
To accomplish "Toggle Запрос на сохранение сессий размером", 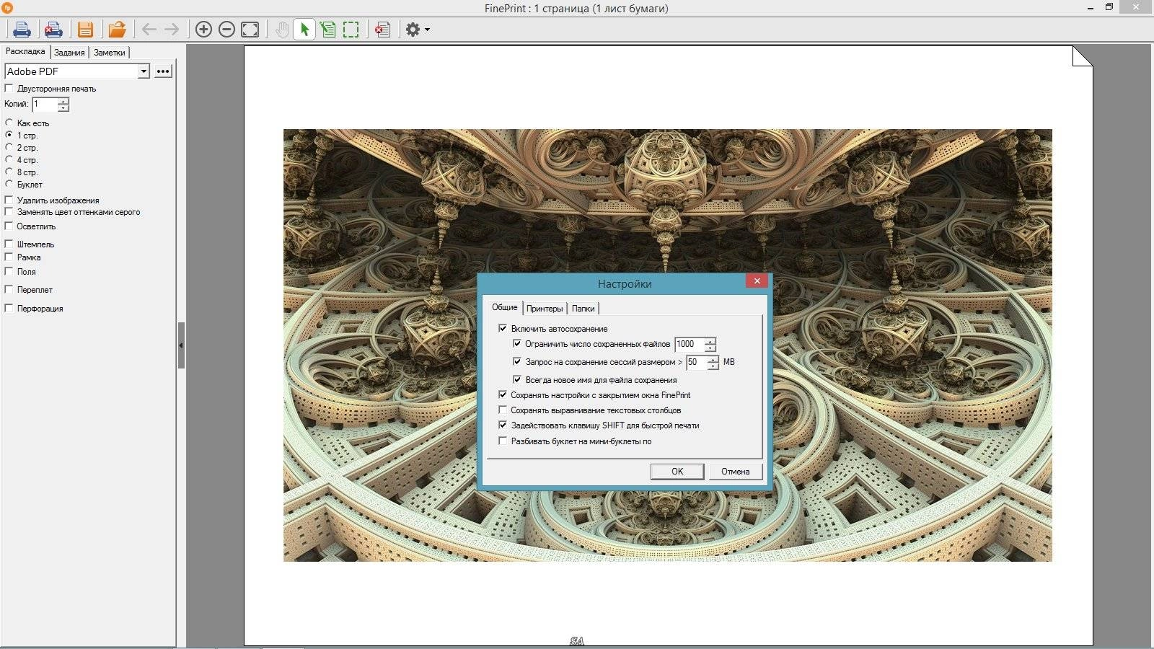I will tap(517, 361).
